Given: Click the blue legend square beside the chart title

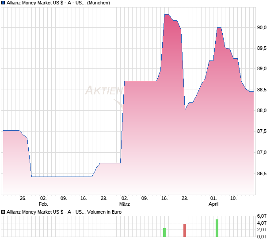Looking at the screenshot, I should point(4,3).
